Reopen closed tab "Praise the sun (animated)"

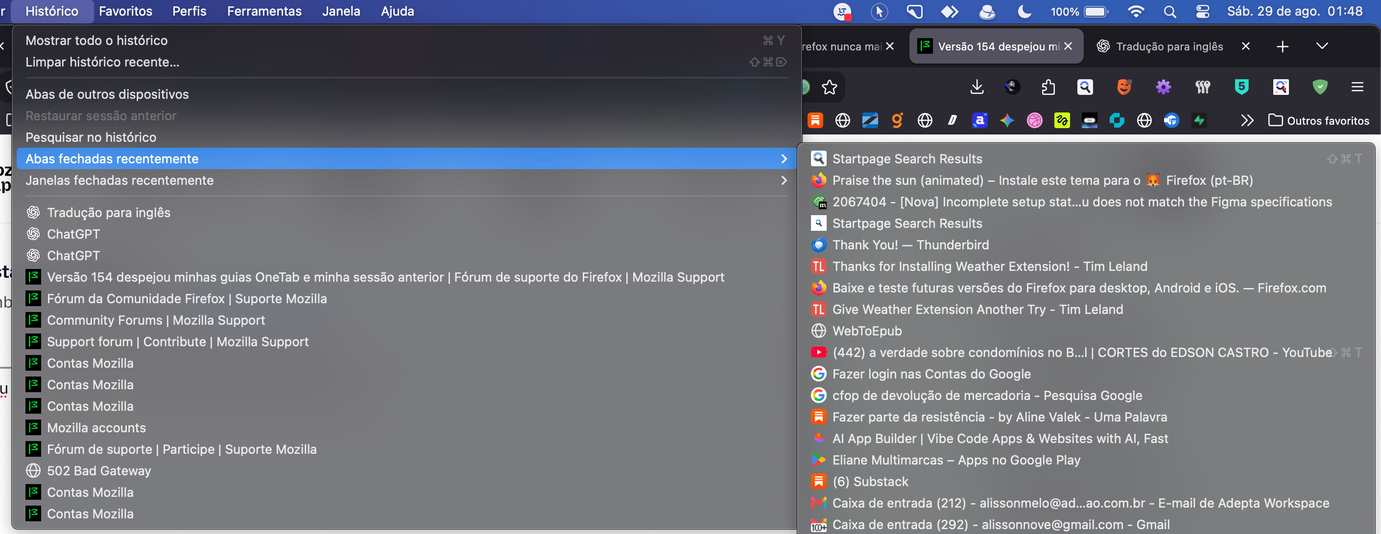coord(1087,180)
